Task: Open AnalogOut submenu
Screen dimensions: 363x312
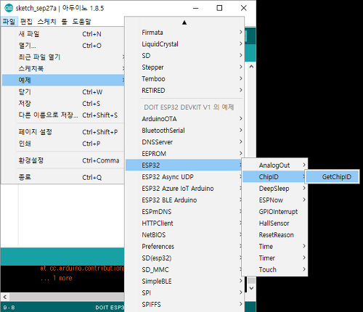Action: [x=274, y=165]
